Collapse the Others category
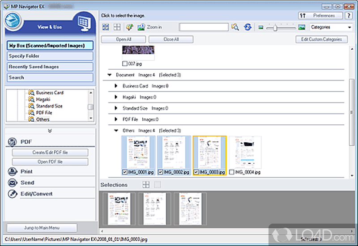358x246 pixels. pos(117,131)
